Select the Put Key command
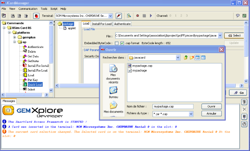 (33, 80)
